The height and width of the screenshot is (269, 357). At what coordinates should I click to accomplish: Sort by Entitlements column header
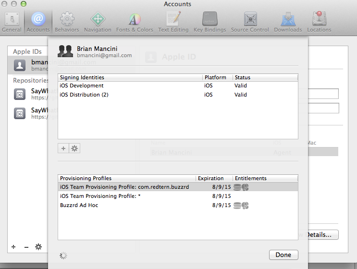tap(265, 178)
